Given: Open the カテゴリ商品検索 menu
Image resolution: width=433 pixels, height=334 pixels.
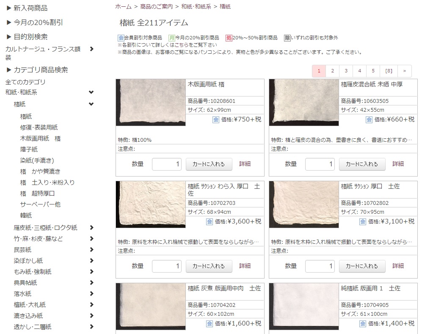Looking at the screenshot, I should pyautogui.click(x=37, y=70).
